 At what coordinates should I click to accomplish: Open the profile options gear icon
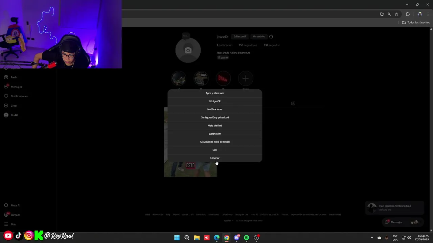tap(271, 36)
